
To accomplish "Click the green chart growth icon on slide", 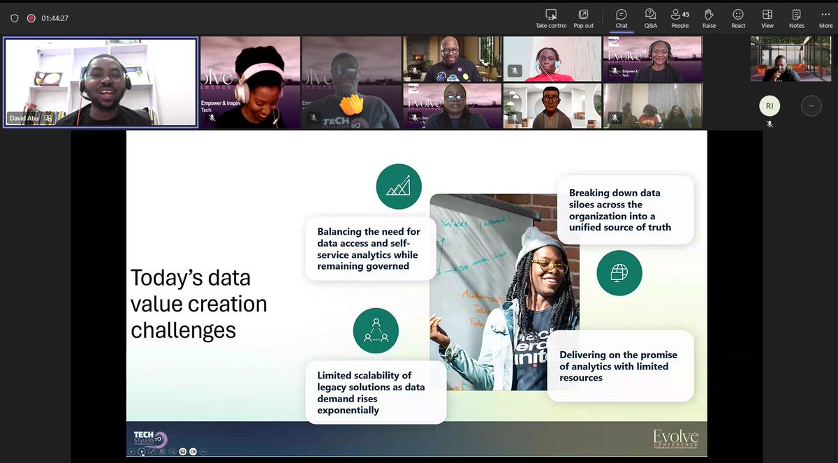I will [399, 186].
